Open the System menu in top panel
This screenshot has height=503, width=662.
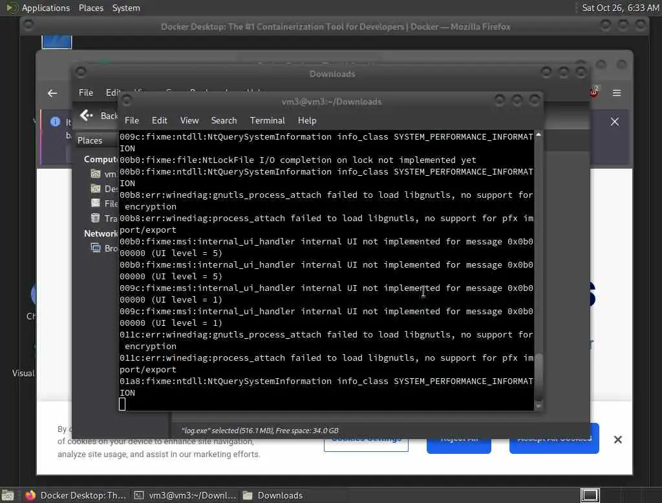tap(126, 8)
